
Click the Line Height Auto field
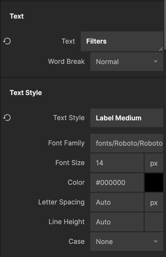point(117,222)
